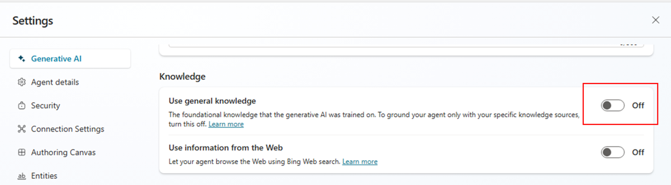Viewport: 671px width, 185px height.
Task: Click the Agent details gear icon
Action: click(x=22, y=82)
